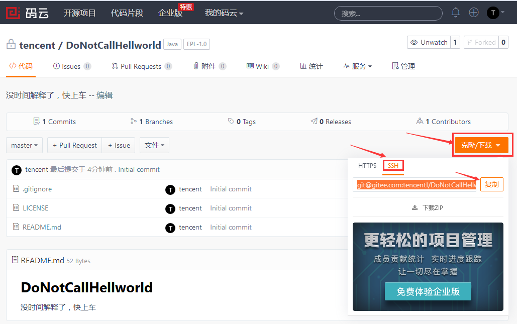Click tencent avatar on README.md row
The image size is (517, 324).
point(170,228)
